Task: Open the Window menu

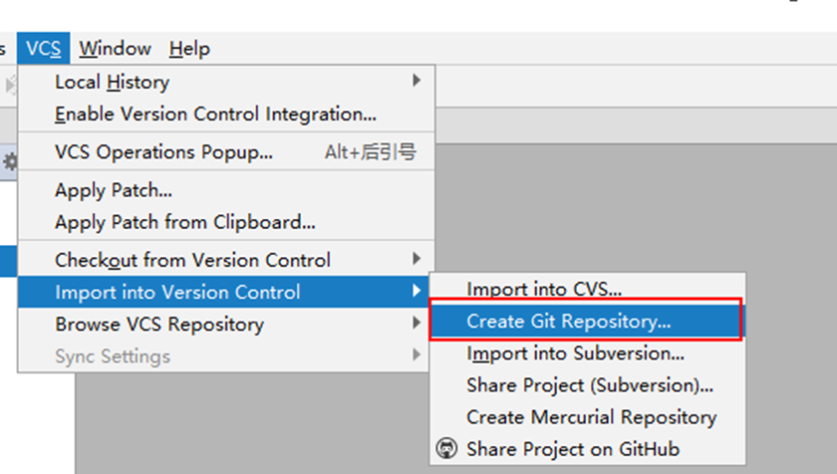Action: pyautogui.click(x=116, y=49)
